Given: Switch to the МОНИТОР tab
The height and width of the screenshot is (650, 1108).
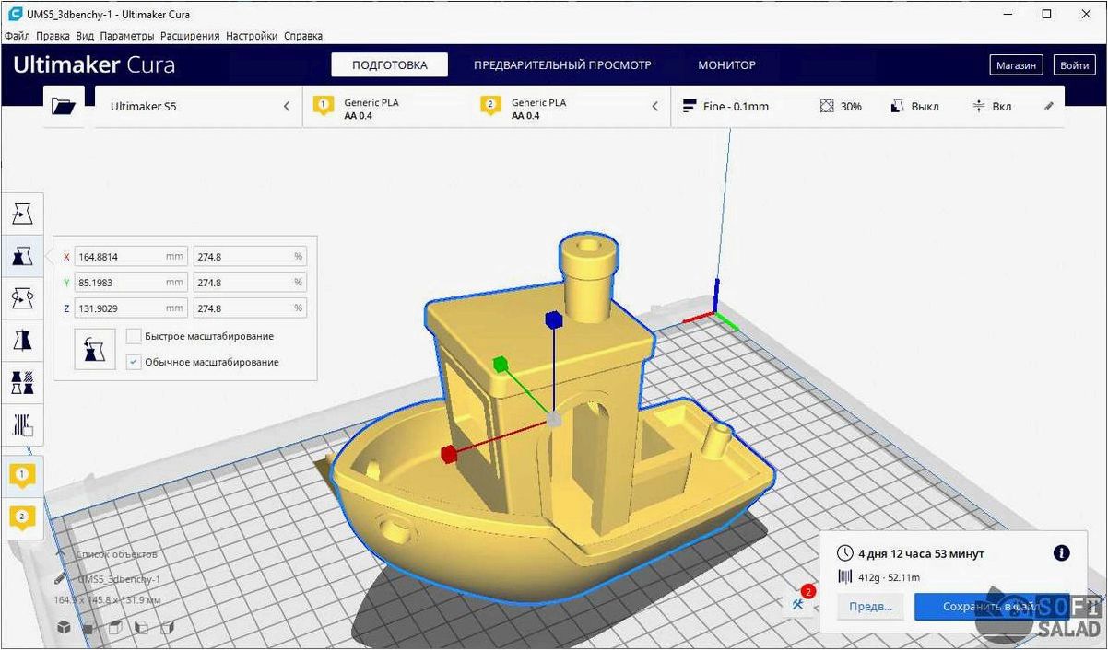Looking at the screenshot, I should point(726,64).
